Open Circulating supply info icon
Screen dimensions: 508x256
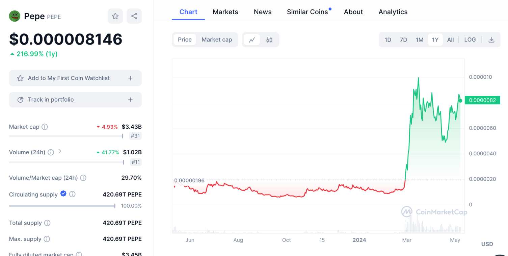[72, 194]
